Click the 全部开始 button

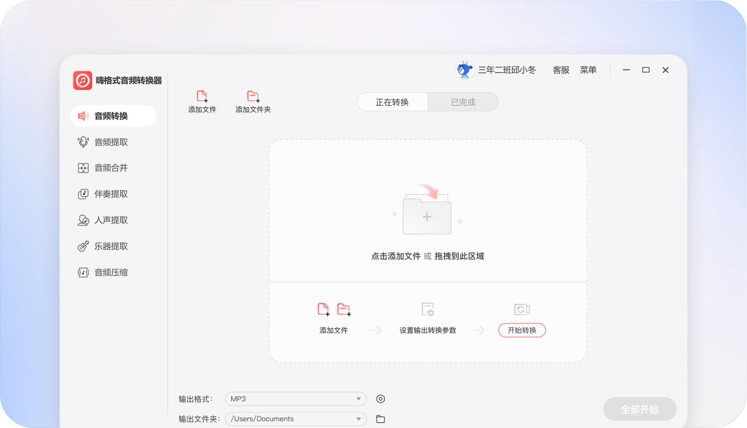pyautogui.click(x=640, y=409)
